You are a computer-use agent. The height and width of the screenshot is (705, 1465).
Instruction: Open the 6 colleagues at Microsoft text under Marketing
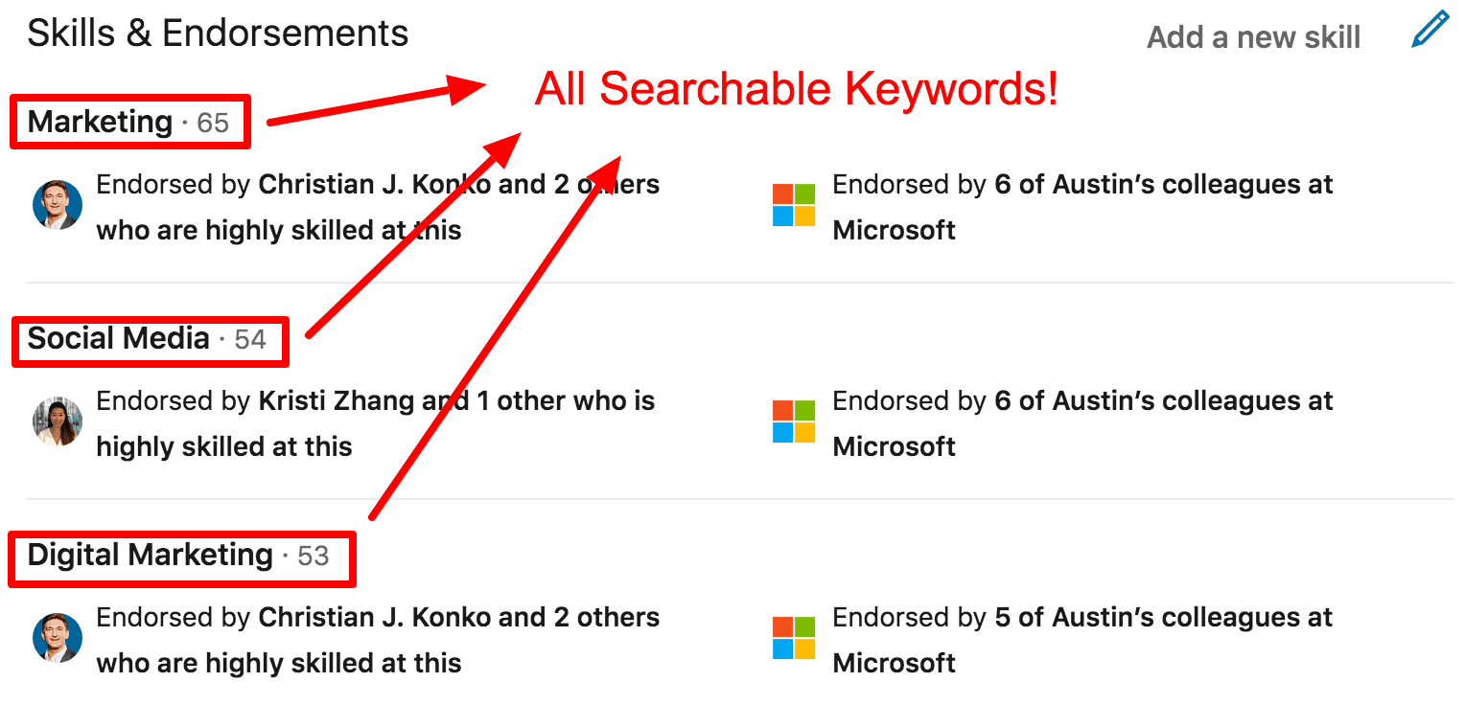point(1082,207)
